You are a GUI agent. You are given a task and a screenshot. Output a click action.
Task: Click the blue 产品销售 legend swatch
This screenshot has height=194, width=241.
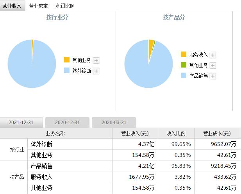point(184,76)
